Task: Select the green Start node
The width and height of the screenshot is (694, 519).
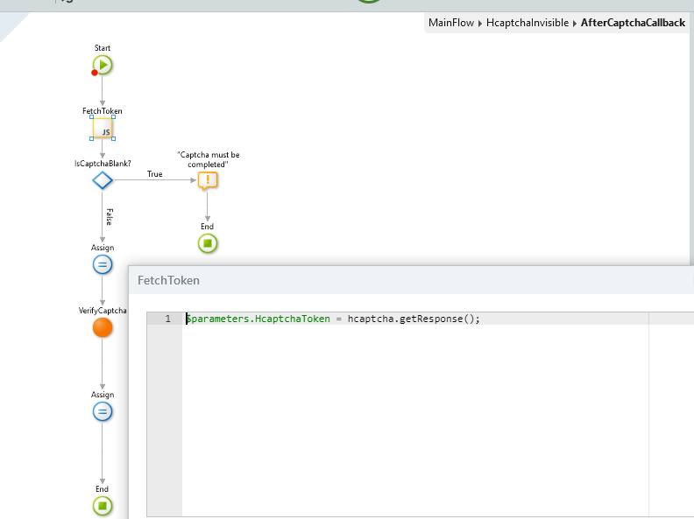Action: (103, 65)
